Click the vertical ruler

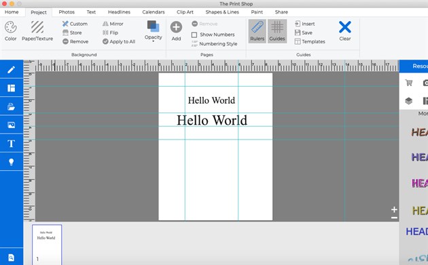tap(29, 146)
